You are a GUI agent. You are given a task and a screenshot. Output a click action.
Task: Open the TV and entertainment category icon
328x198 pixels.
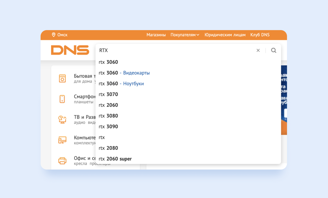pyautogui.click(x=62, y=120)
